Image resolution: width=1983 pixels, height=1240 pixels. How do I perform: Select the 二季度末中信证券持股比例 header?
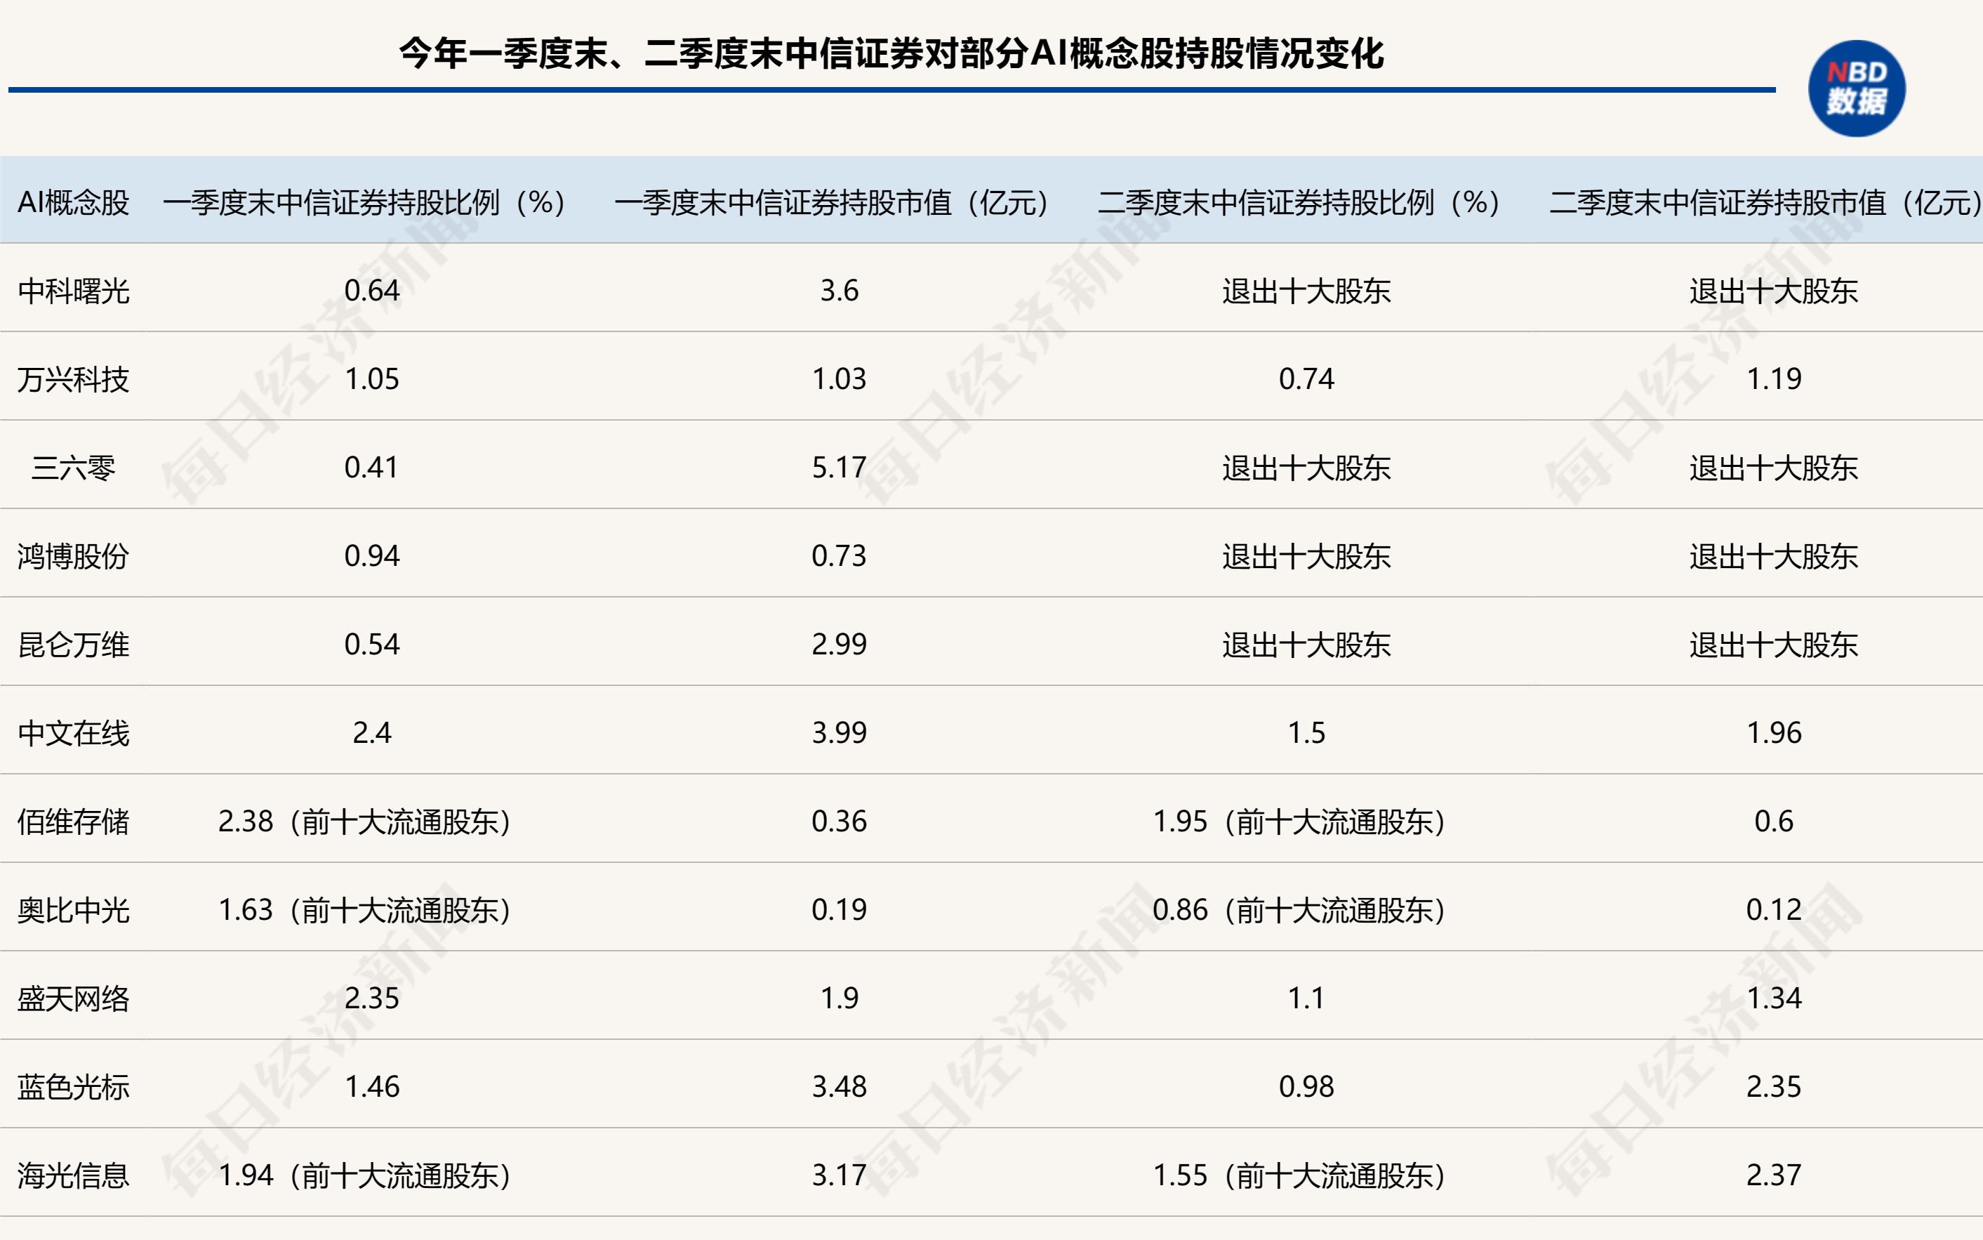coord(1300,202)
